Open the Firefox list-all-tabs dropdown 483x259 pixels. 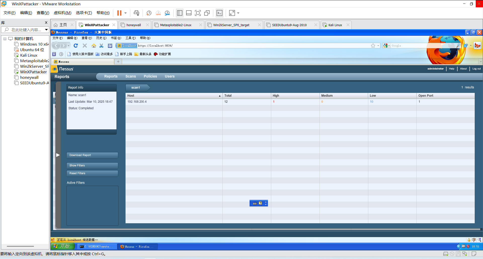click(480, 61)
